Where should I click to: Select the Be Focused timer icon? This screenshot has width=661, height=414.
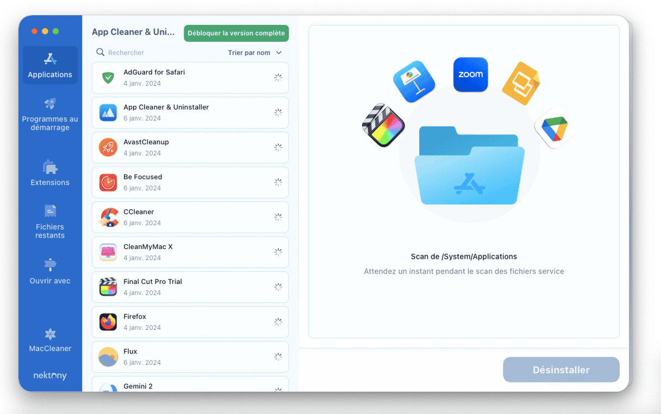108,182
